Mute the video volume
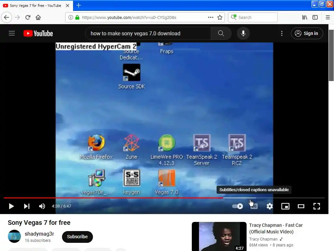This screenshot has width=334, height=251. coord(42,207)
